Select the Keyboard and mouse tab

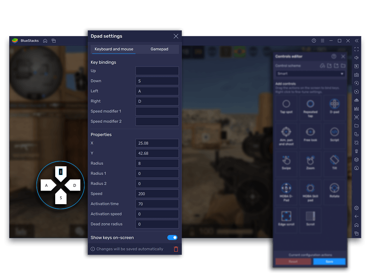tap(114, 49)
